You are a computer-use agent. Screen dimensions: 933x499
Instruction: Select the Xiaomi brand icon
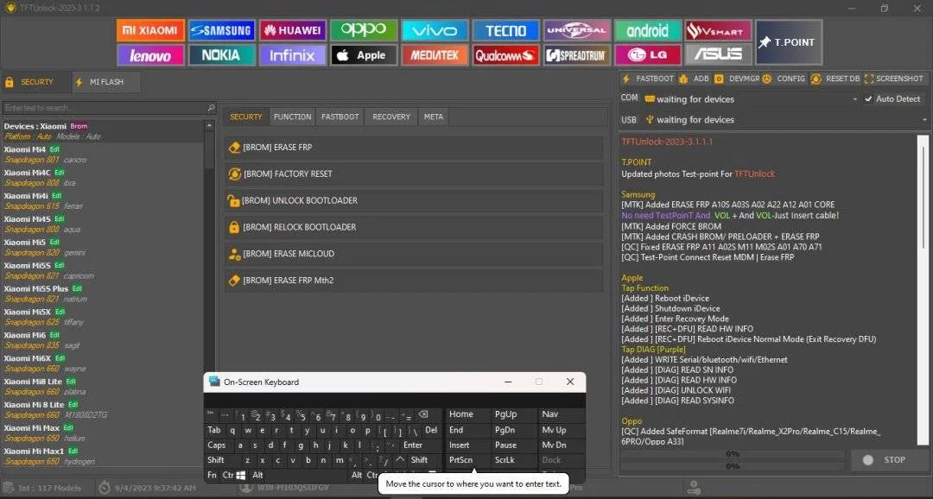[x=150, y=30]
